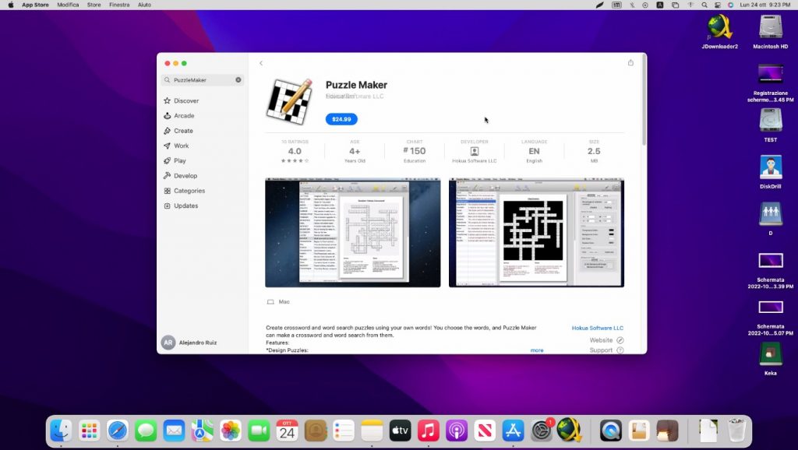Open the Store menu in menu bar
This screenshot has height=450, width=798.
(94, 5)
